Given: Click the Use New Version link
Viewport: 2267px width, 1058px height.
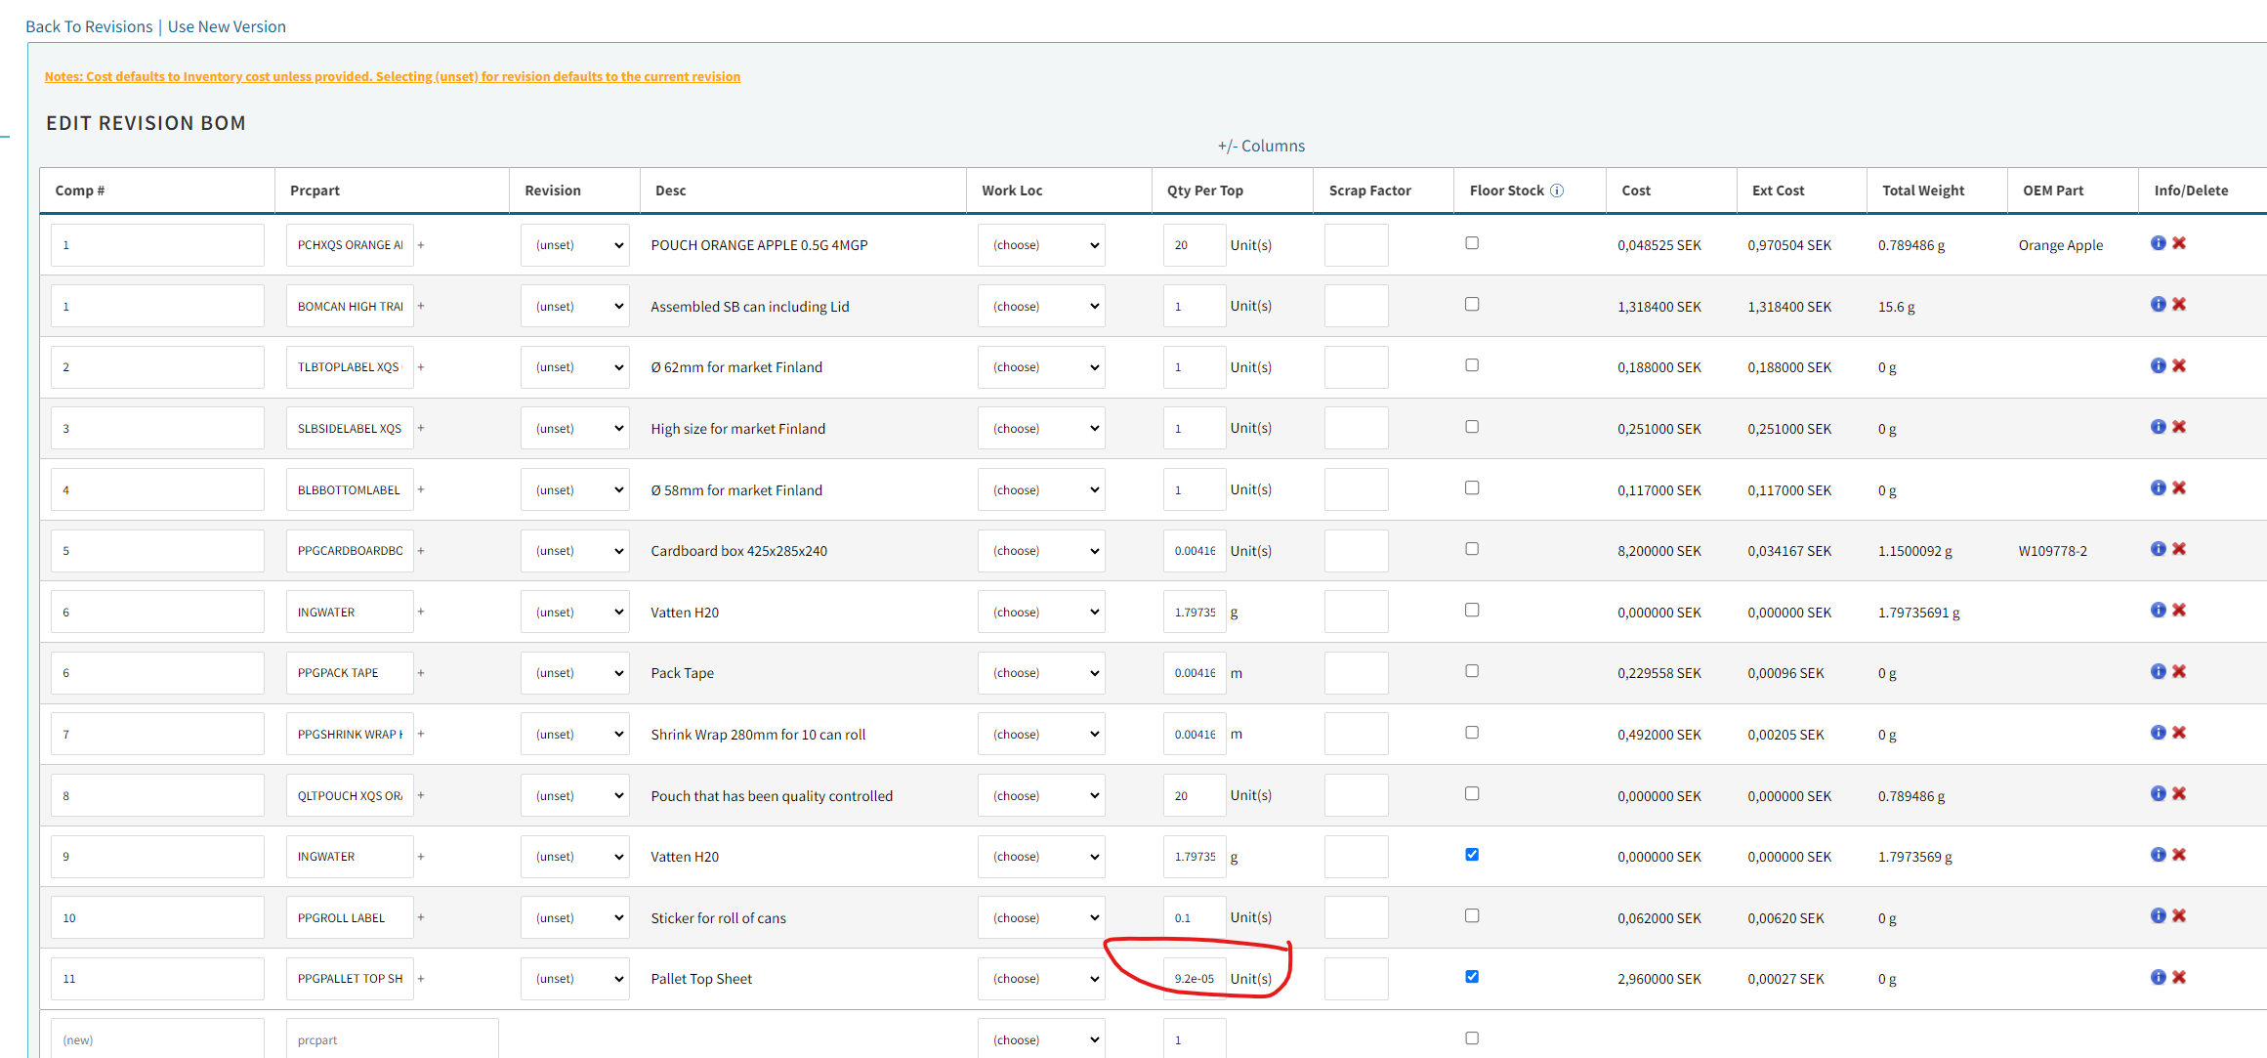Looking at the screenshot, I should point(227,26).
